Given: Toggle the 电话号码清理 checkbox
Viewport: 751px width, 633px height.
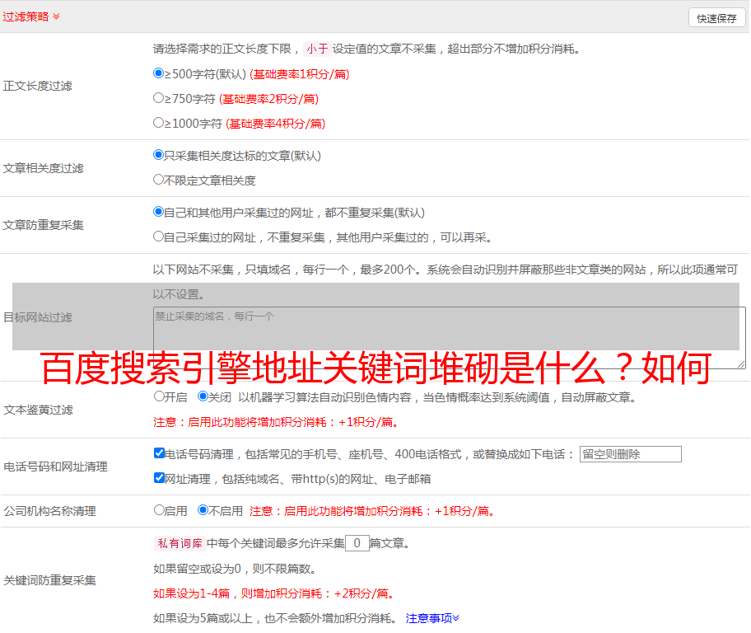Looking at the screenshot, I should coord(159,453).
